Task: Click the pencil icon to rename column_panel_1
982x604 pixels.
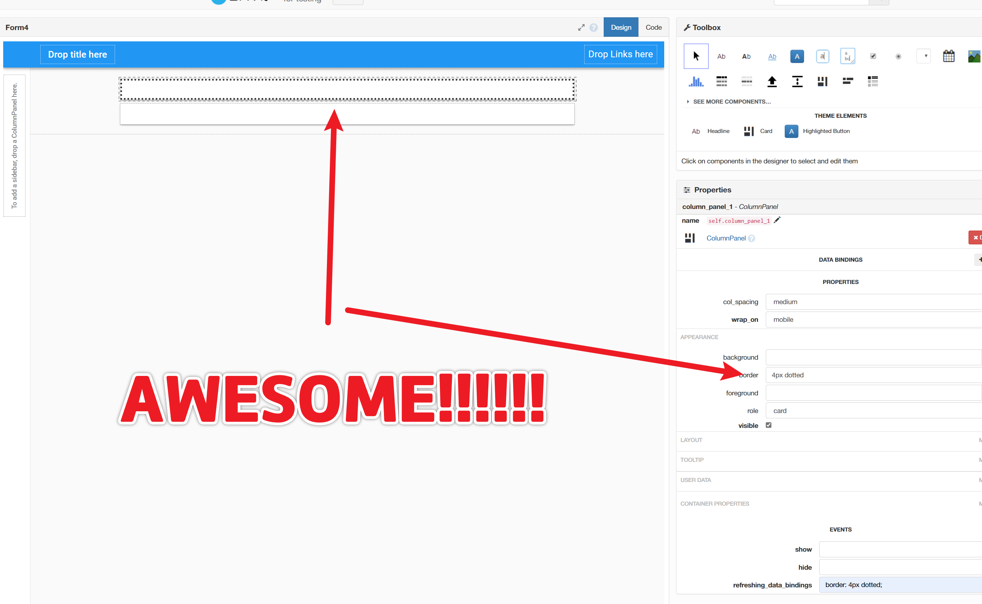Action: coord(777,220)
